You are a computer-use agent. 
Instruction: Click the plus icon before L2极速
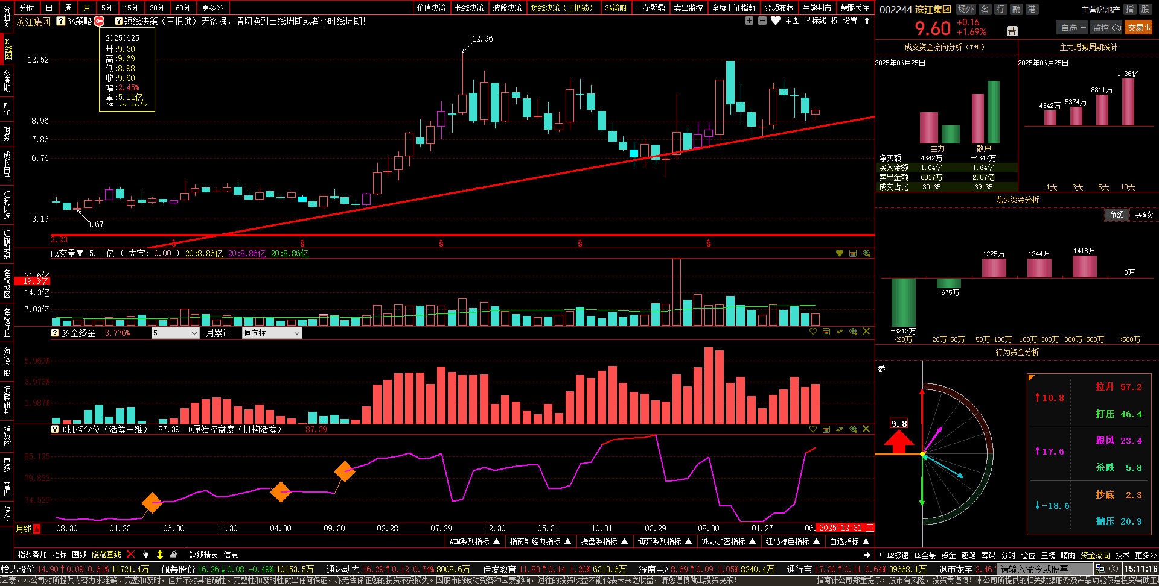(880, 555)
